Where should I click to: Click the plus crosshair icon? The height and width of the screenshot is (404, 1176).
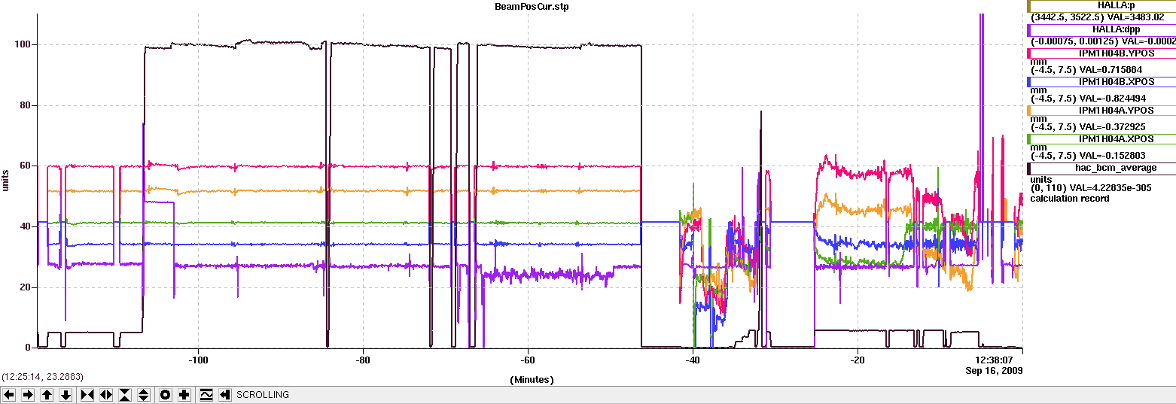click(184, 395)
